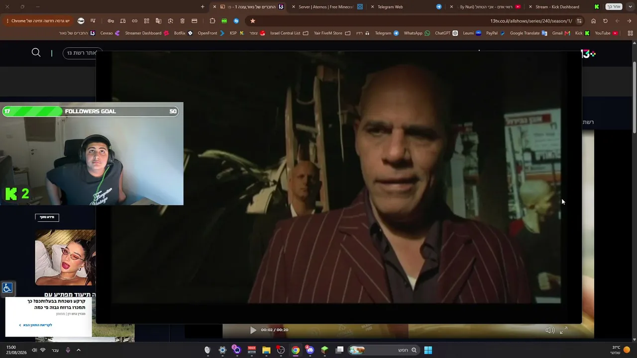Enter fullscreen video mode
The width and height of the screenshot is (637, 358).
[x=563, y=330]
